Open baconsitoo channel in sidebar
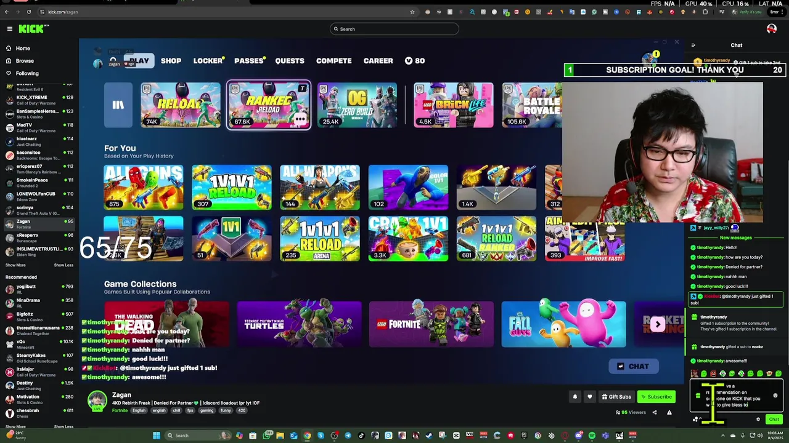789x443 pixels. tap(39, 155)
